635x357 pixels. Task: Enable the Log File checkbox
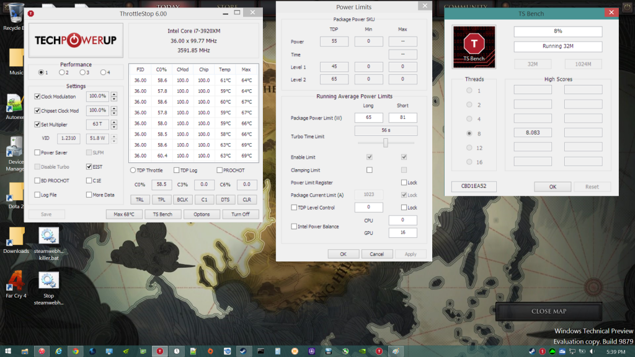(37, 195)
